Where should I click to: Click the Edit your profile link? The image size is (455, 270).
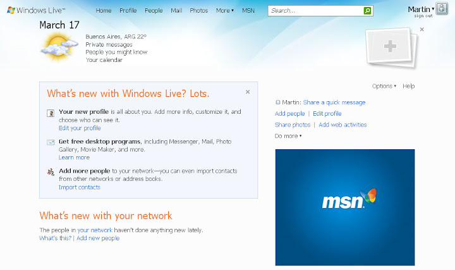(80, 128)
